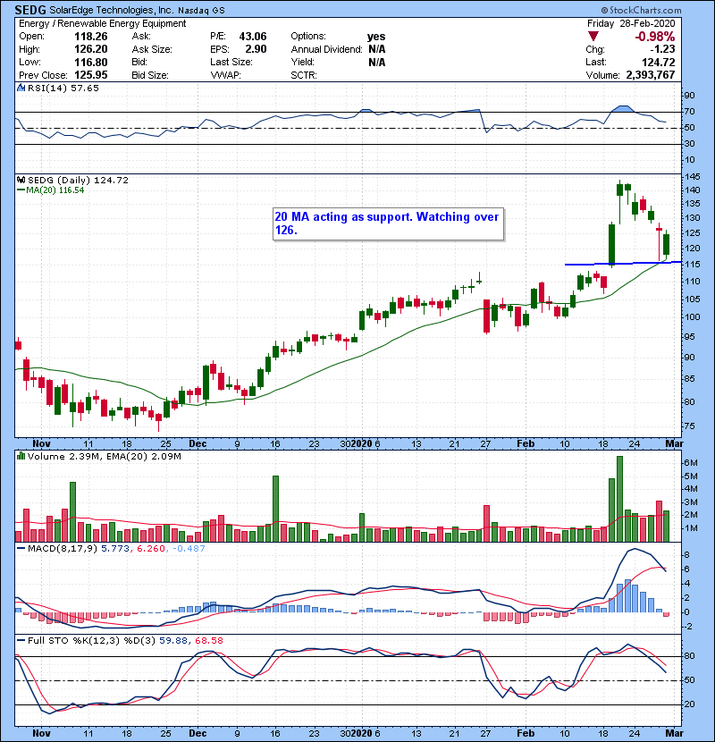This screenshot has width=715, height=742.
Task: Click the Open value 118.26
Action: 91,37
